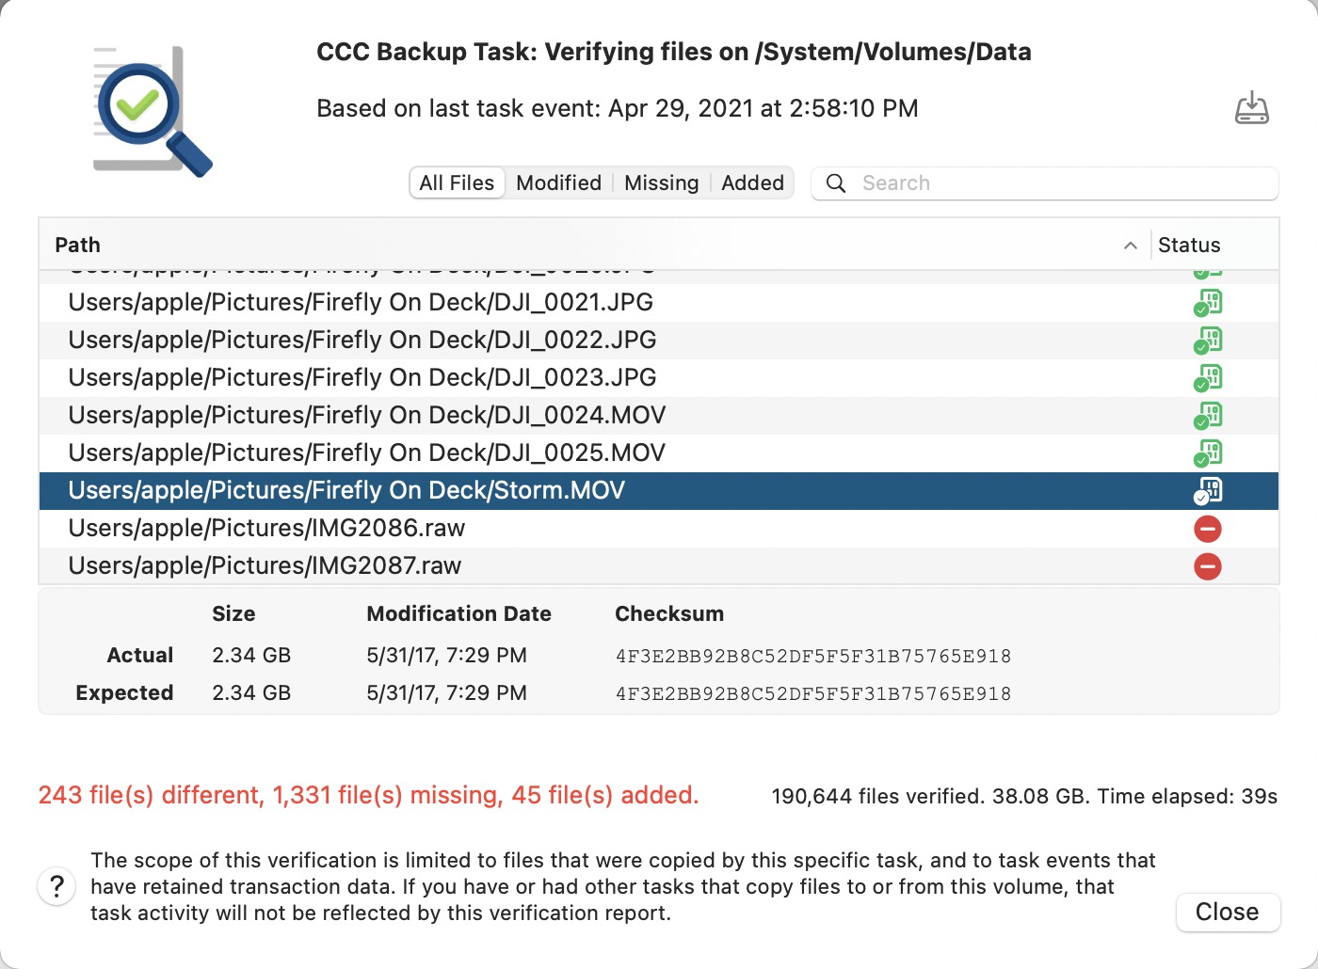Filter the list to Missing files
Image resolution: width=1318 pixels, height=969 pixels.
[x=661, y=183]
